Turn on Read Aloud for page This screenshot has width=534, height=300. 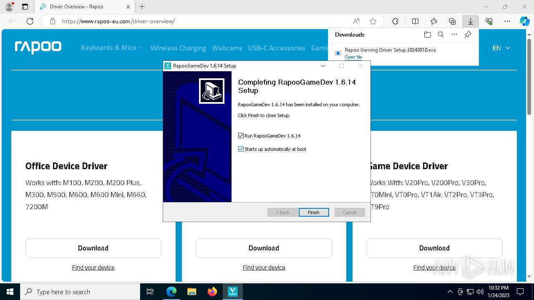tap(356, 21)
